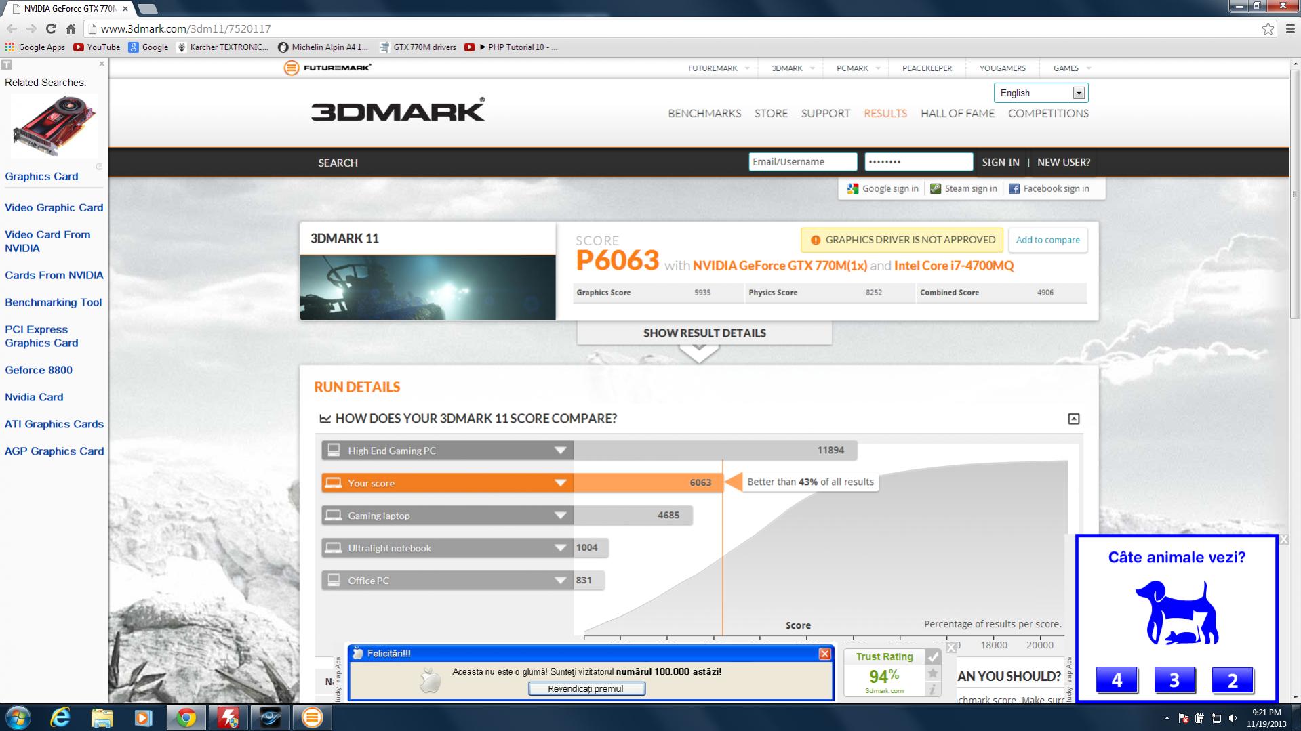Open YouTube bookmark
1301x731 pixels.
pyautogui.click(x=96, y=47)
